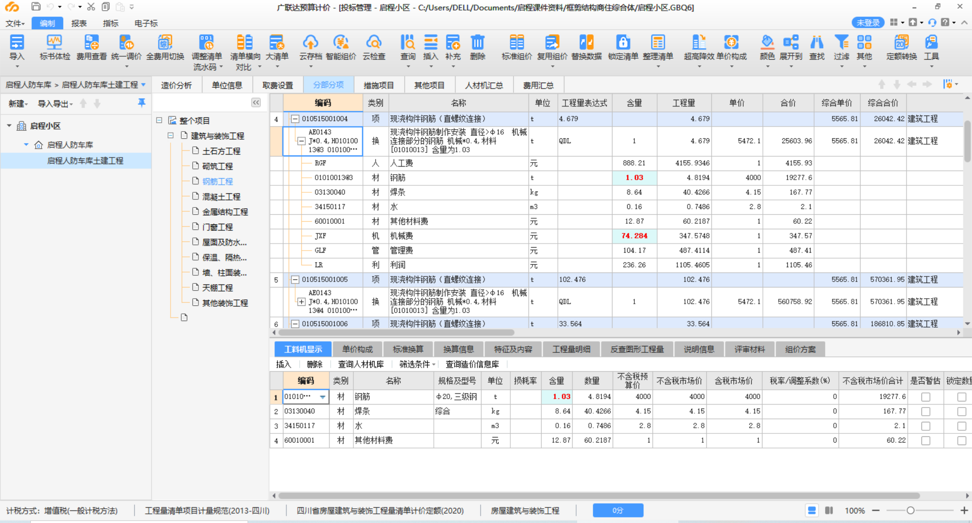
Task: Click the 调整清单流水码 icon
Action: (207, 43)
